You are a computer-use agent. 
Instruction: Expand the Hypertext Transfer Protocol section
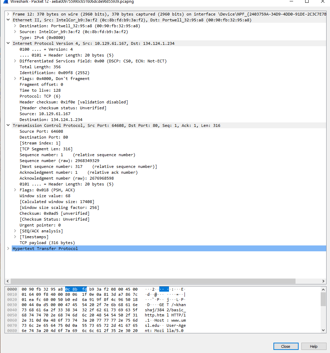(x=8, y=248)
